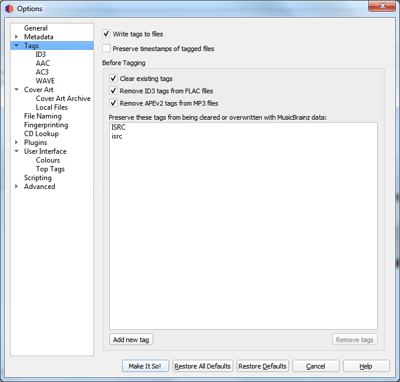
Task: Open the AC3 tag settings
Action: coord(42,72)
